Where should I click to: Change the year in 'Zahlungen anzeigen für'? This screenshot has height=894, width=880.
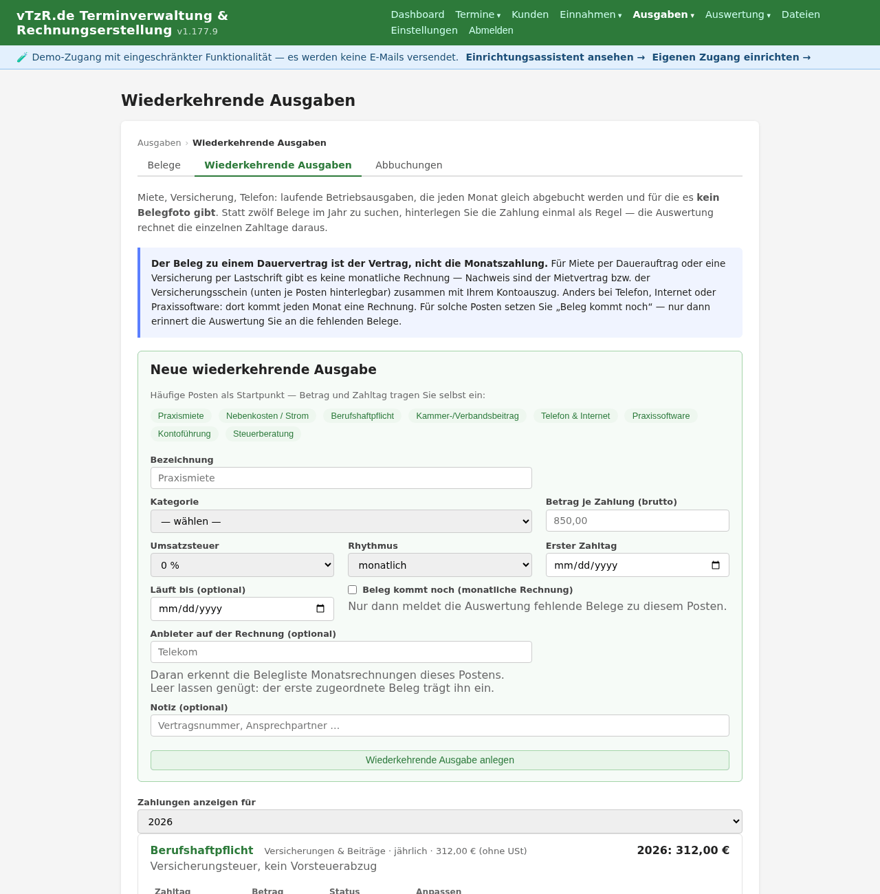440,822
